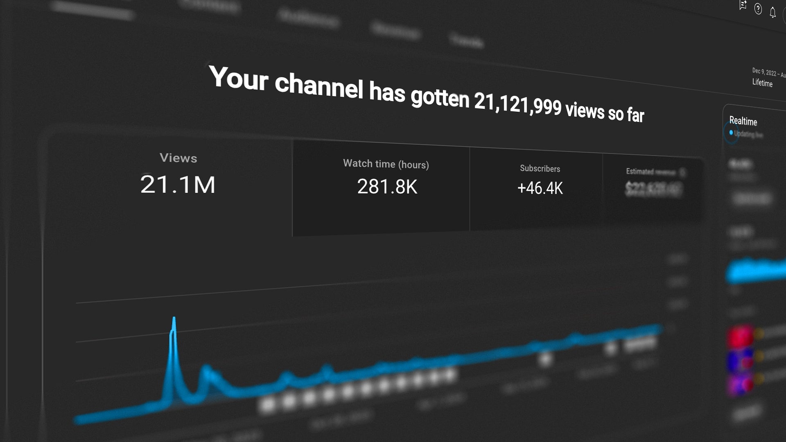
Task: Click the Realtime card heading
Action: pyautogui.click(x=743, y=121)
